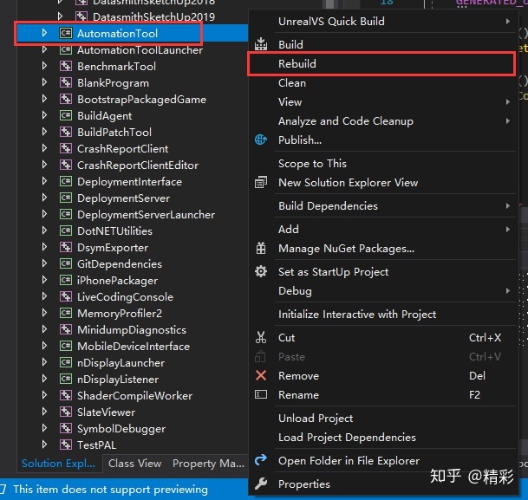Click the project icon beside TestPAL
This screenshot has height=500, width=528.
coord(66,445)
